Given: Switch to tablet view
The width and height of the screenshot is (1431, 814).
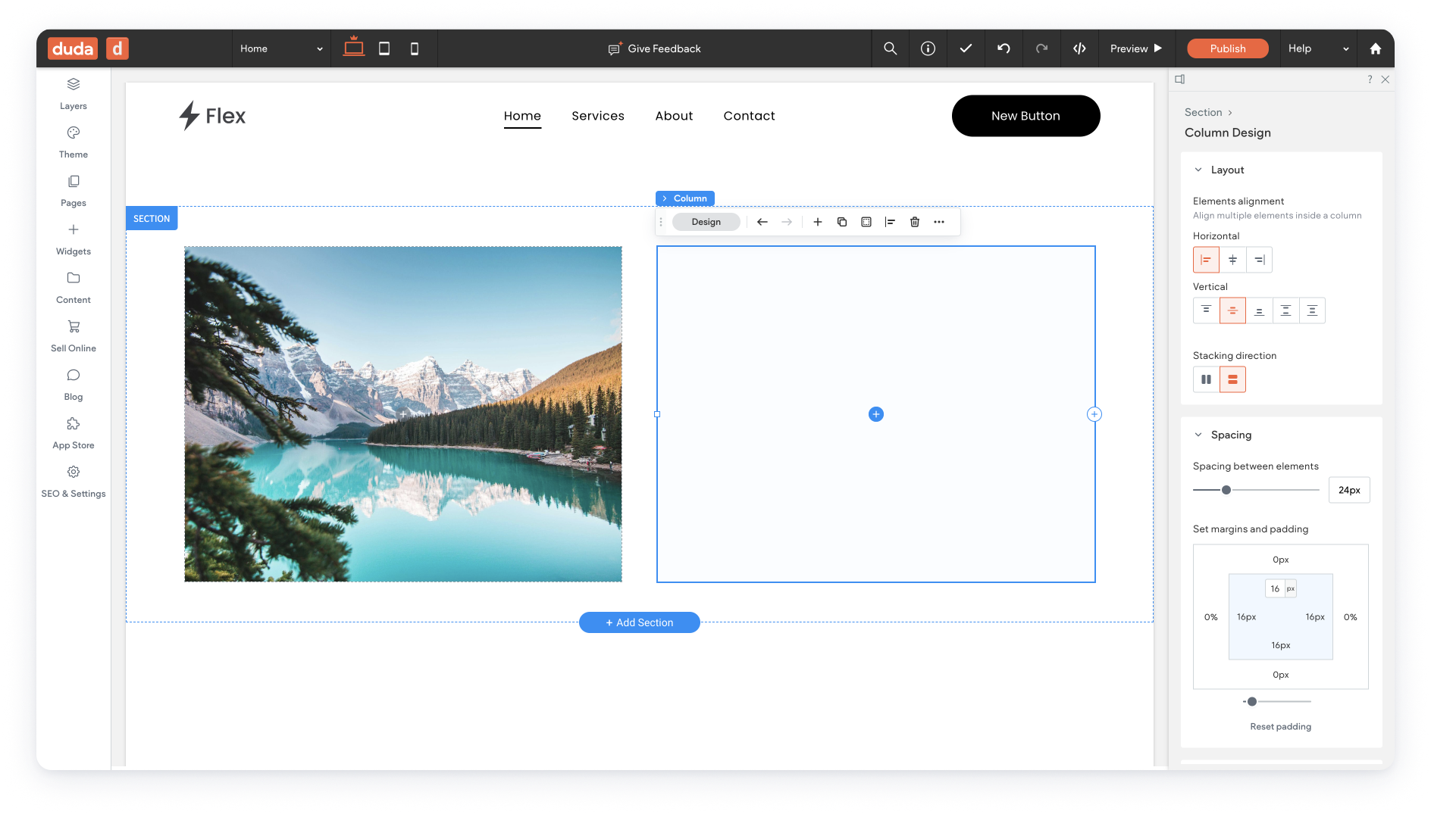Looking at the screenshot, I should tap(384, 48).
